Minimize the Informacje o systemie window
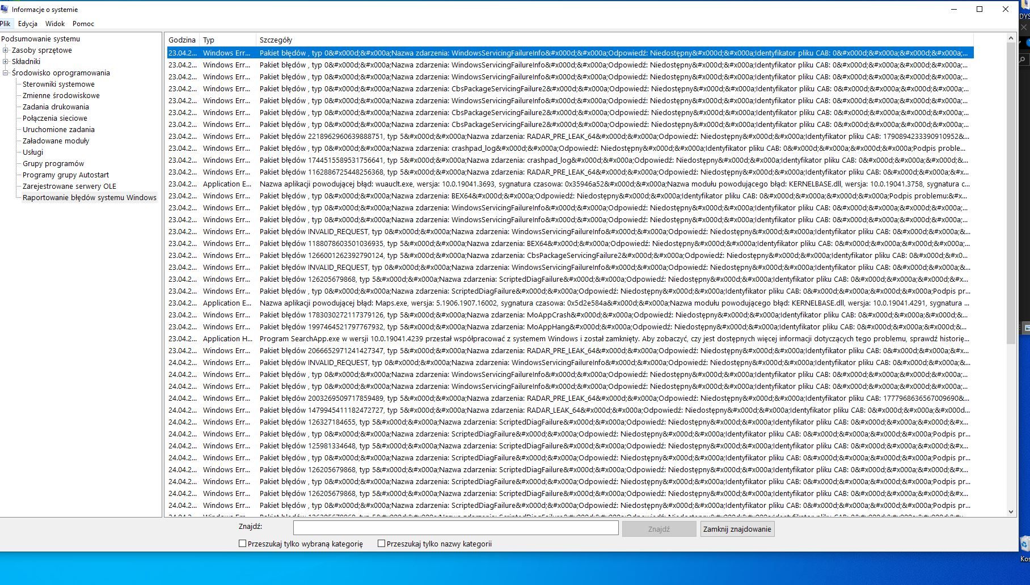This screenshot has width=1030, height=585. pyautogui.click(x=954, y=9)
